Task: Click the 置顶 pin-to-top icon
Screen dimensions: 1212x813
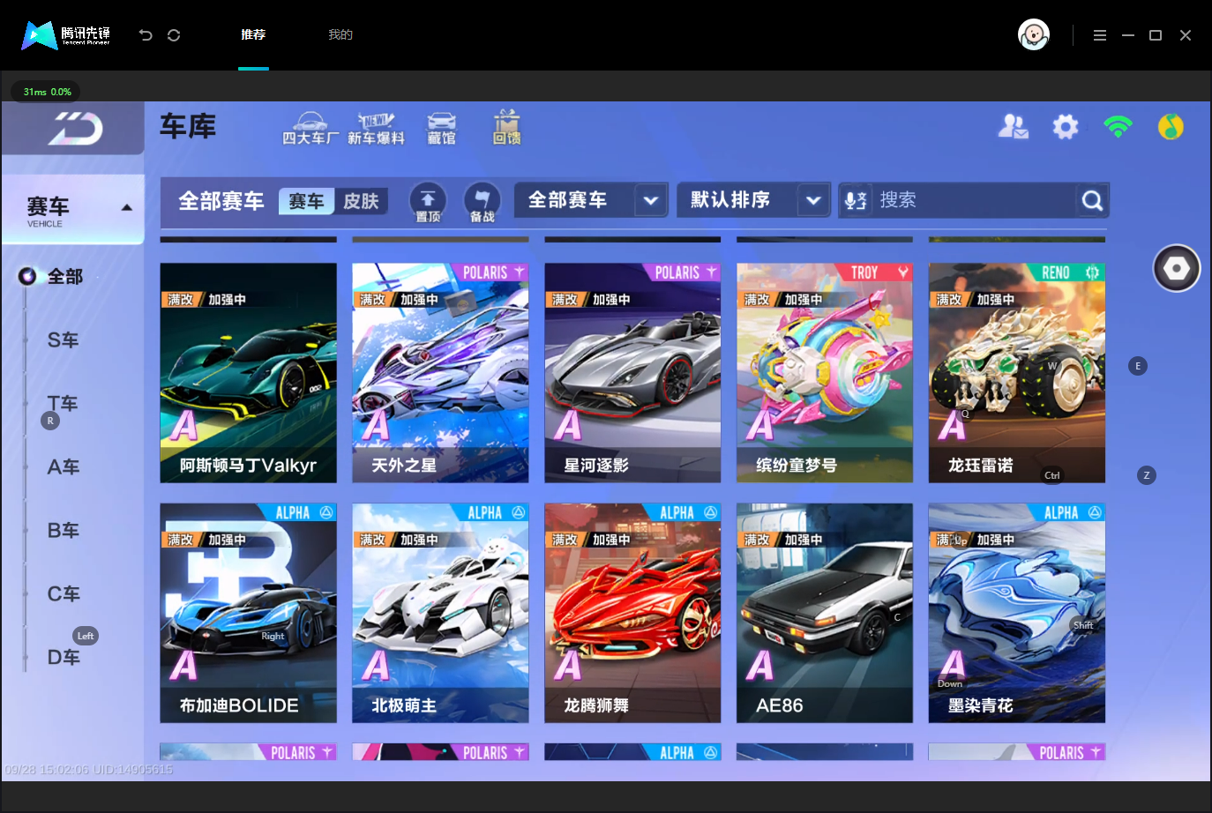Action: 428,202
